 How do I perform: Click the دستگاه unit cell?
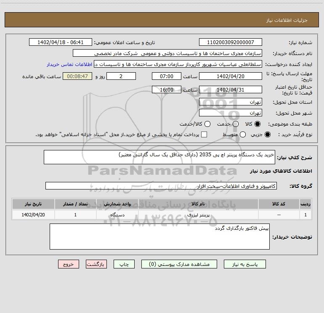click(117, 215)
